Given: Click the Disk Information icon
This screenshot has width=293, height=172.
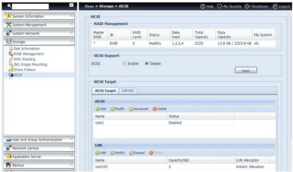Looking at the screenshot, I should [x=11, y=49].
